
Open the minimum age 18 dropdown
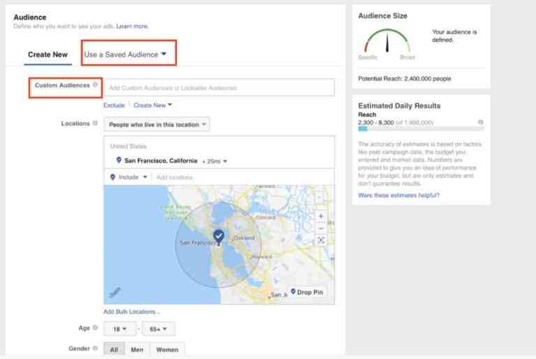119,329
